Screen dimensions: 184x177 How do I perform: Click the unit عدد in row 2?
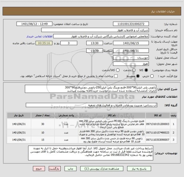pos(66,133)
